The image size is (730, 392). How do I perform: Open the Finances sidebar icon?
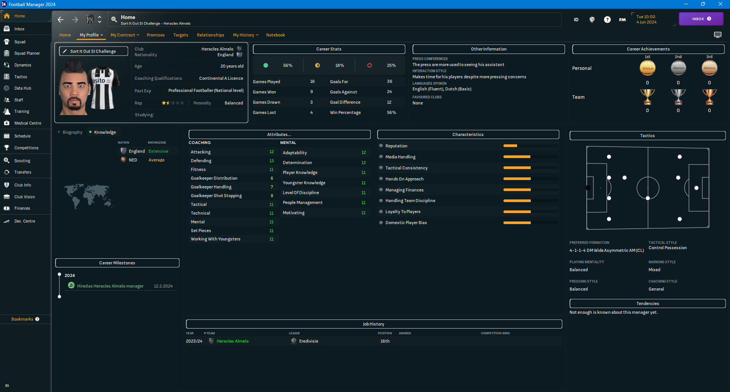[7, 208]
